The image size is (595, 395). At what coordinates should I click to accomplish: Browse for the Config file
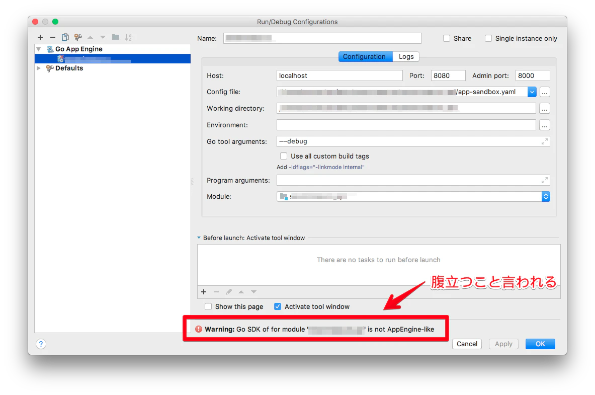(x=545, y=92)
